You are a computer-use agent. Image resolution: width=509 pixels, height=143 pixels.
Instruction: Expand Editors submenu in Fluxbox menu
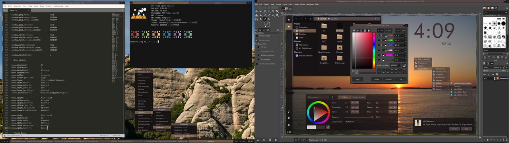point(144,104)
